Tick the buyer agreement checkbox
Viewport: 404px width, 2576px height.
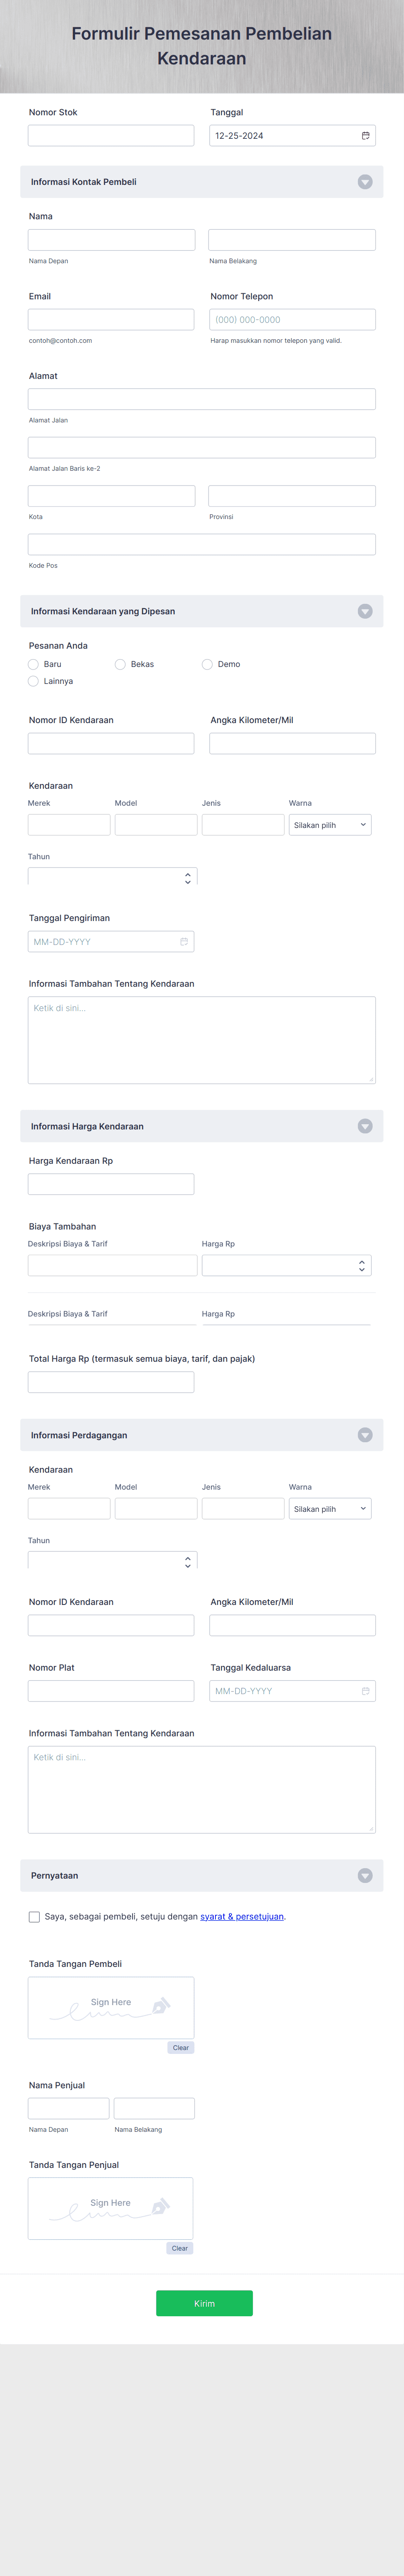pos(35,1916)
